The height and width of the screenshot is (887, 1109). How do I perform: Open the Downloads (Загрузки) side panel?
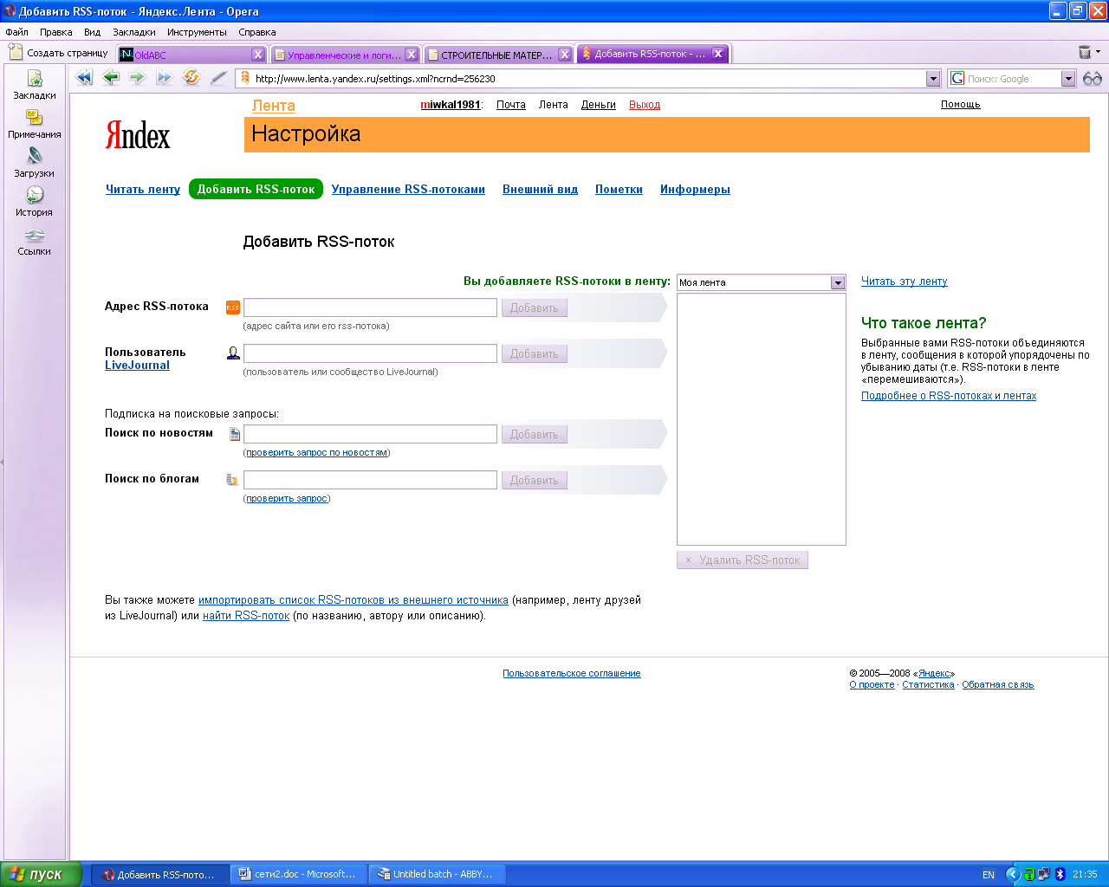click(x=35, y=163)
